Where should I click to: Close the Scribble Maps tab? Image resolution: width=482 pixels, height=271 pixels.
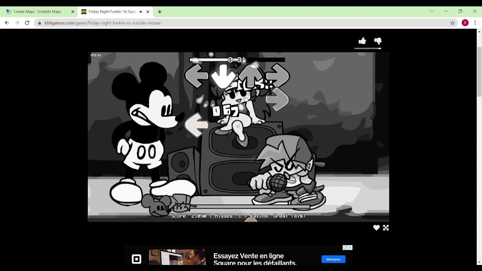(x=73, y=12)
